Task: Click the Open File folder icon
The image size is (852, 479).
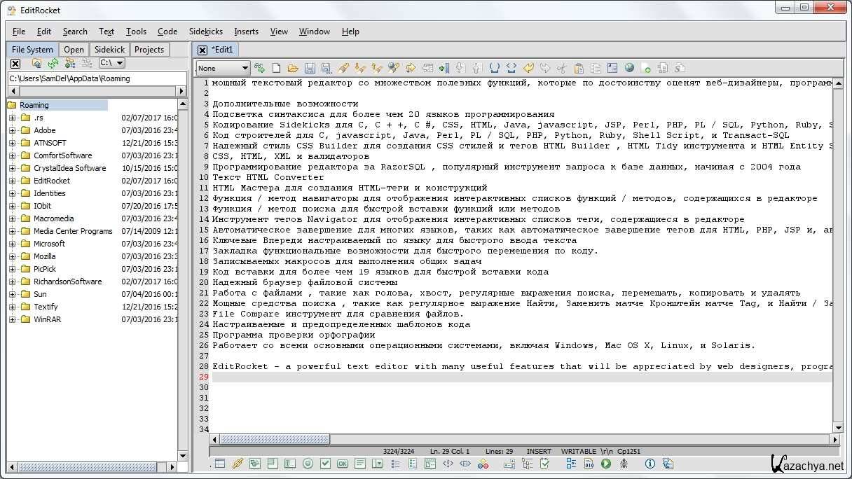Action: click(293, 68)
